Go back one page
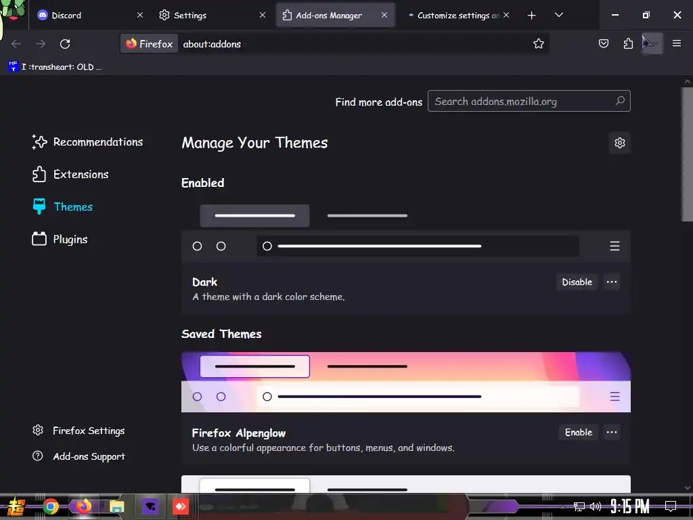Viewport: 693px width, 520px height. pos(16,44)
